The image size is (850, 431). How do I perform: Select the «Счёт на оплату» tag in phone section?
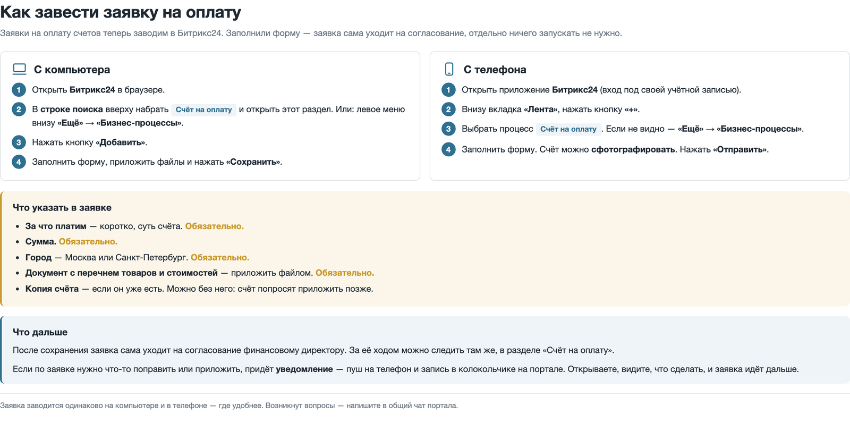point(568,129)
